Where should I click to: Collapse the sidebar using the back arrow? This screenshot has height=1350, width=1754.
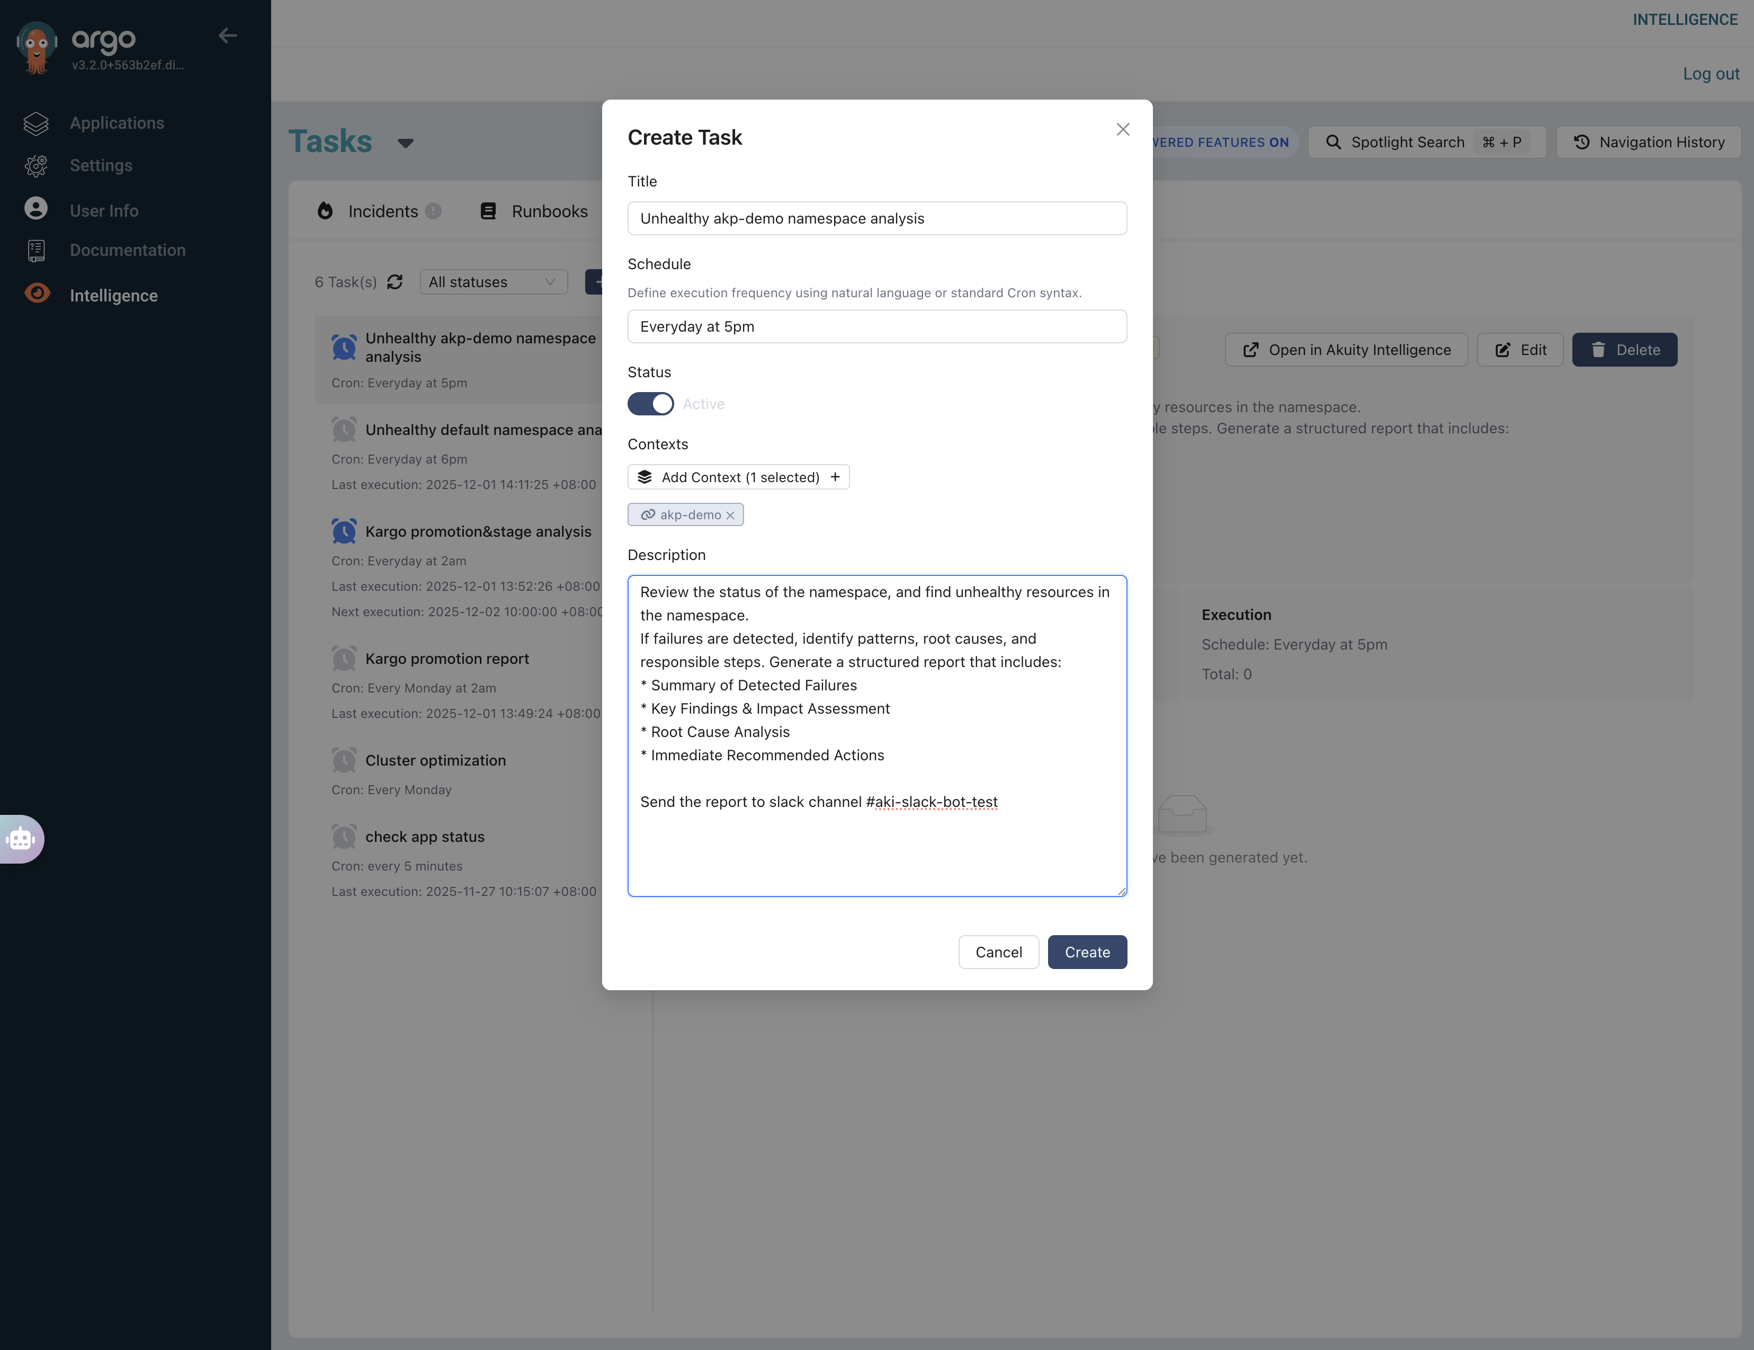pyautogui.click(x=227, y=35)
